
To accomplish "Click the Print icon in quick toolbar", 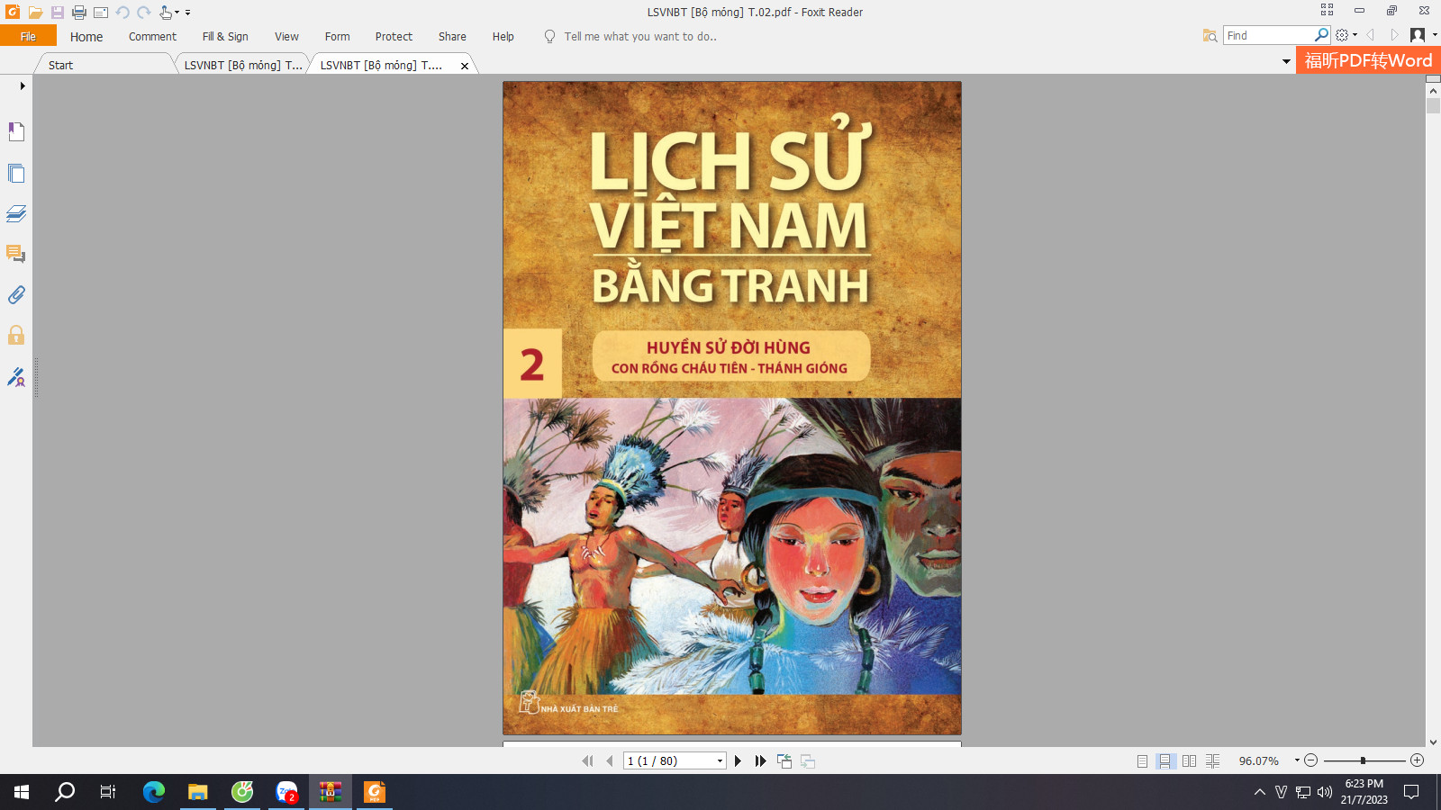I will (x=79, y=13).
